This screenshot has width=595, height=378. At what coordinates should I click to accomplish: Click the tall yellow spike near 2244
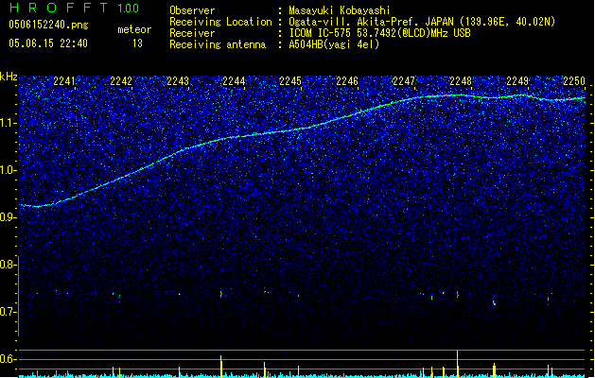pyautogui.click(x=221, y=367)
